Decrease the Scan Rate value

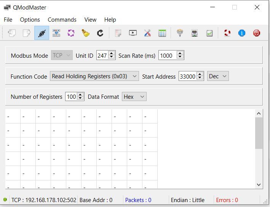pos(180,57)
